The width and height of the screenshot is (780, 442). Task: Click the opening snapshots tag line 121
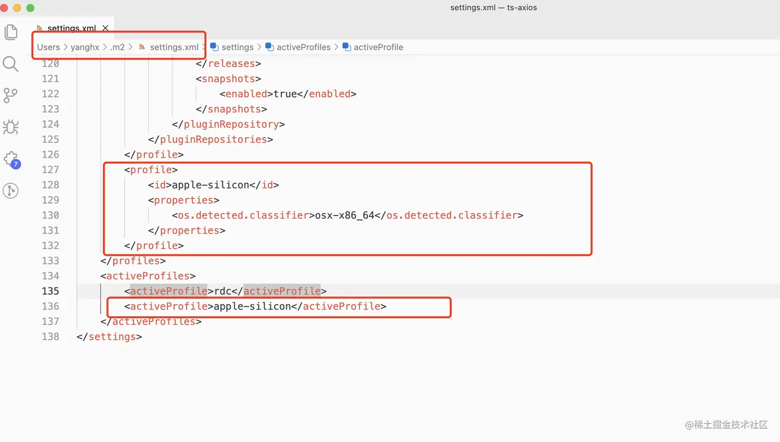pyautogui.click(x=228, y=78)
